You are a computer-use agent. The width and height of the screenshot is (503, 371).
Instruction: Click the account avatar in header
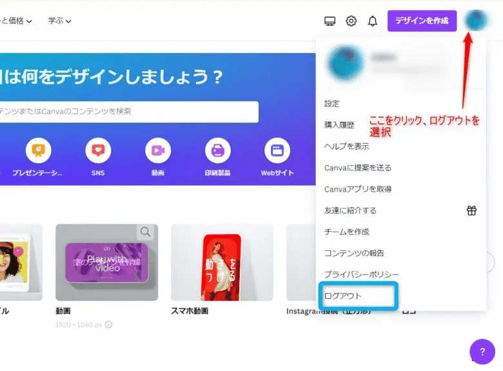(x=476, y=20)
